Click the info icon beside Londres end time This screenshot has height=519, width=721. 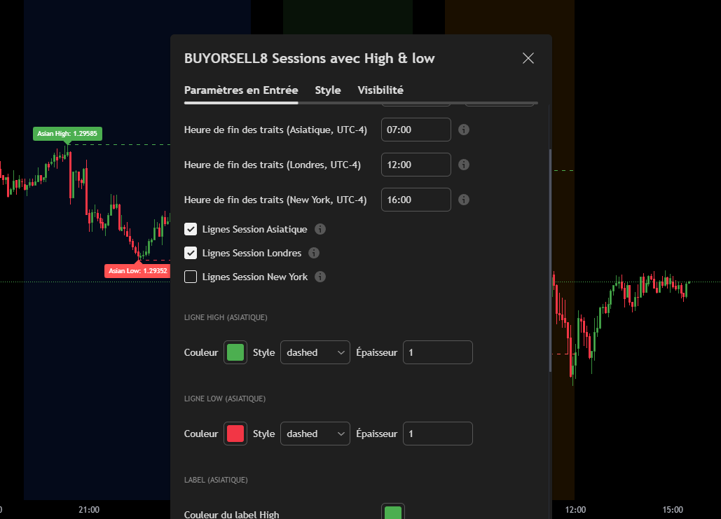(464, 165)
